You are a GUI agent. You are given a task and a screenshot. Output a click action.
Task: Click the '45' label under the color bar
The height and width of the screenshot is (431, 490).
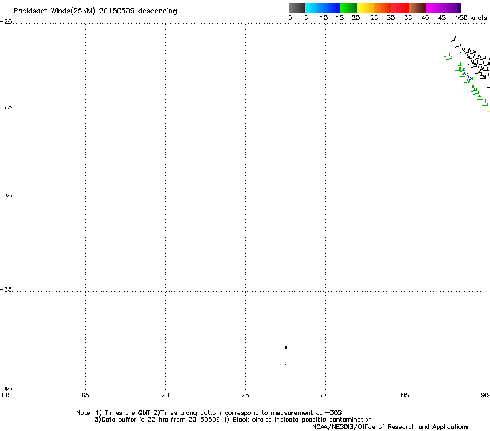click(442, 18)
